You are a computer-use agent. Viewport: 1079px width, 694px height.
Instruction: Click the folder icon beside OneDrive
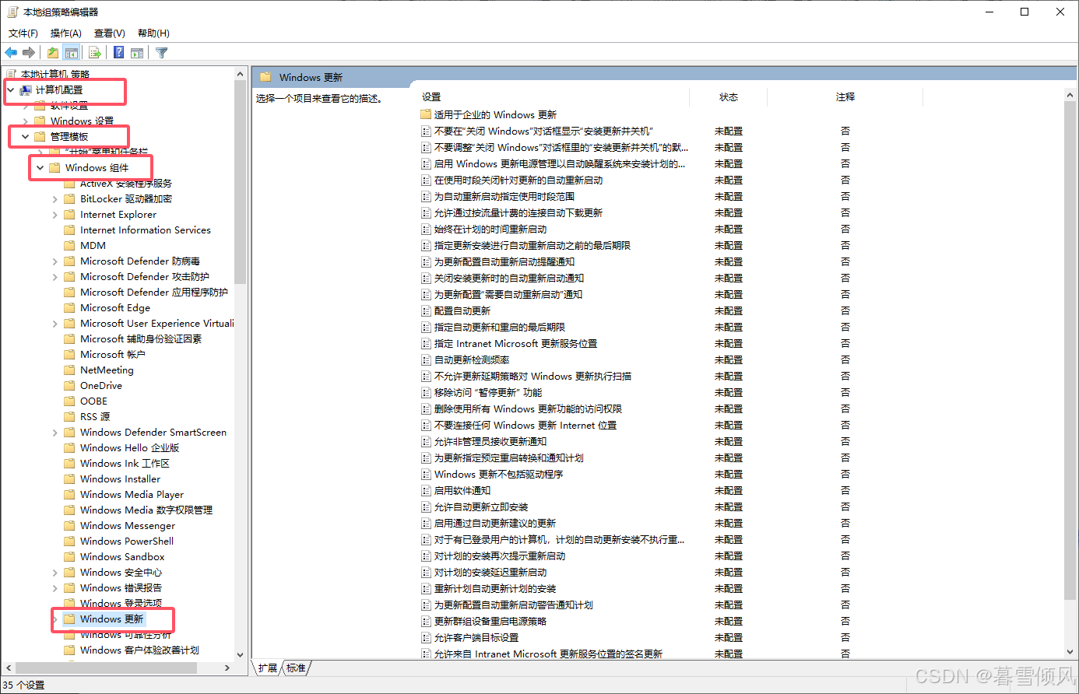coord(69,386)
